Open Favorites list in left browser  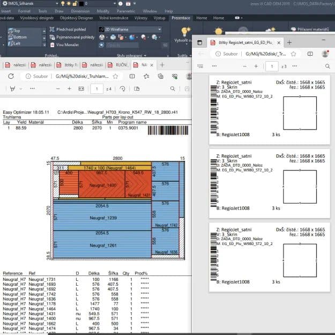pyautogui.click(x=146, y=76)
